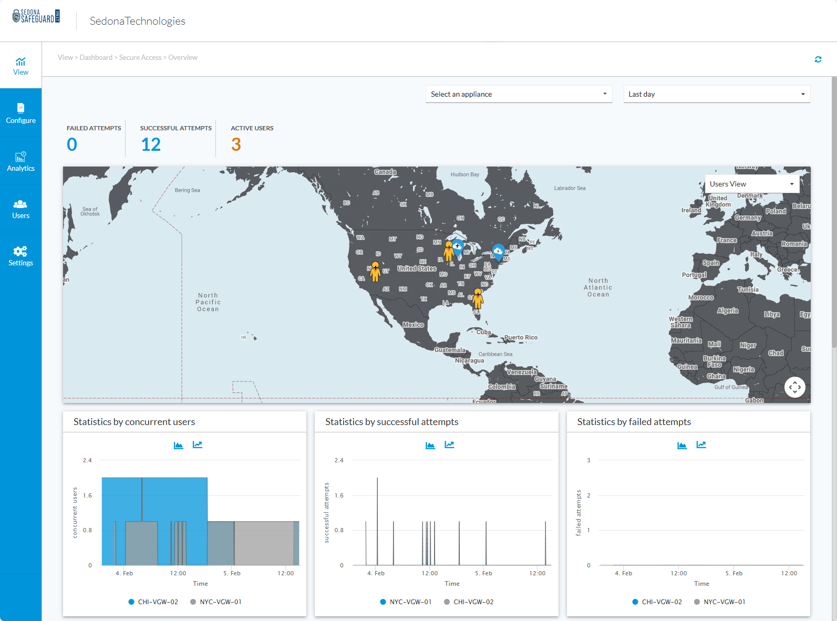The width and height of the screenshot is (837, 621).
Task: Toggle CHI-VGW-02 series in concurrent users legend
Action: tap(153, 602)
